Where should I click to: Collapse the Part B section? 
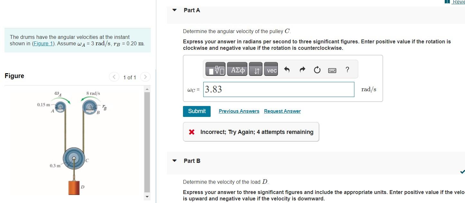174,161
